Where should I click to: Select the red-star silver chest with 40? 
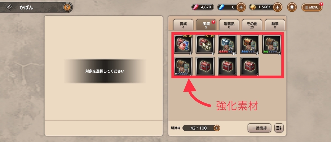tap(228, 44)
